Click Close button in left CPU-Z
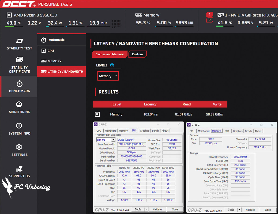This screenshot has height=214, width=278. (175, 209)
